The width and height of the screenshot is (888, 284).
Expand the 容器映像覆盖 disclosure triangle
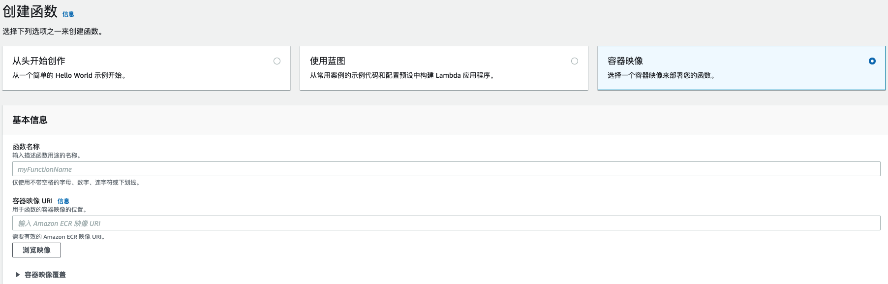click(x=18, y=275)
